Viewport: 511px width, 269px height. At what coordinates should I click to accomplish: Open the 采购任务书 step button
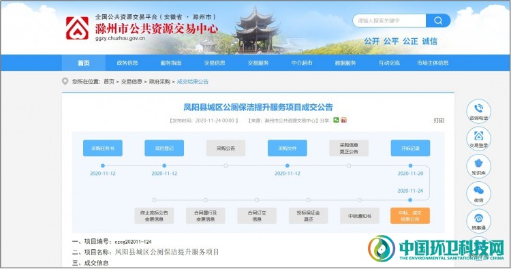click(103, 148)
